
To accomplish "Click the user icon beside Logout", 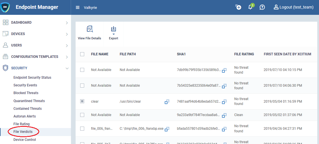I will (276, 7).
